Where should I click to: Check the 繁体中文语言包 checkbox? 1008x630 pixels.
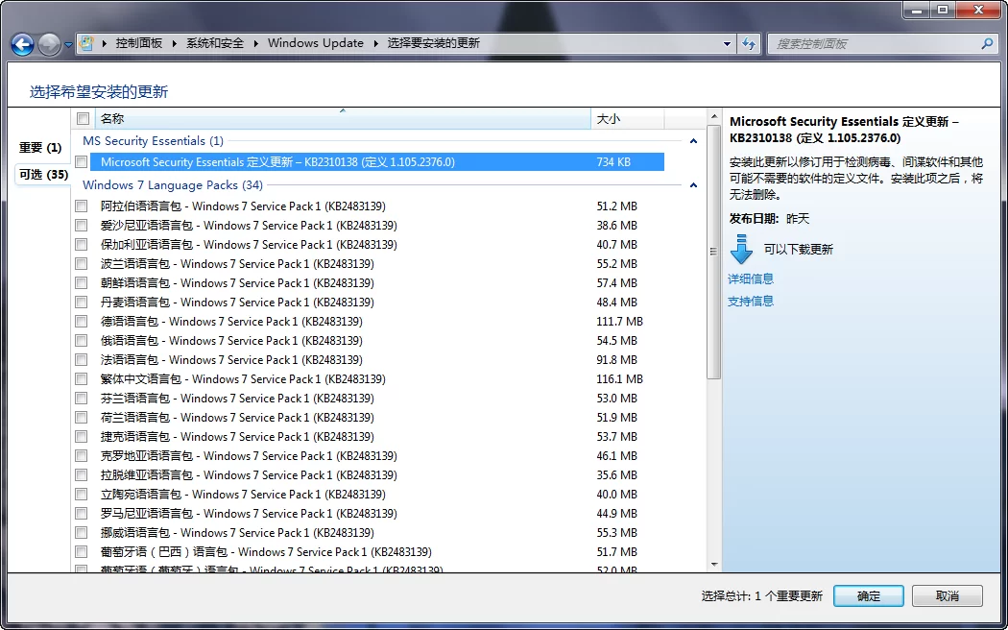tap(81, 379)
